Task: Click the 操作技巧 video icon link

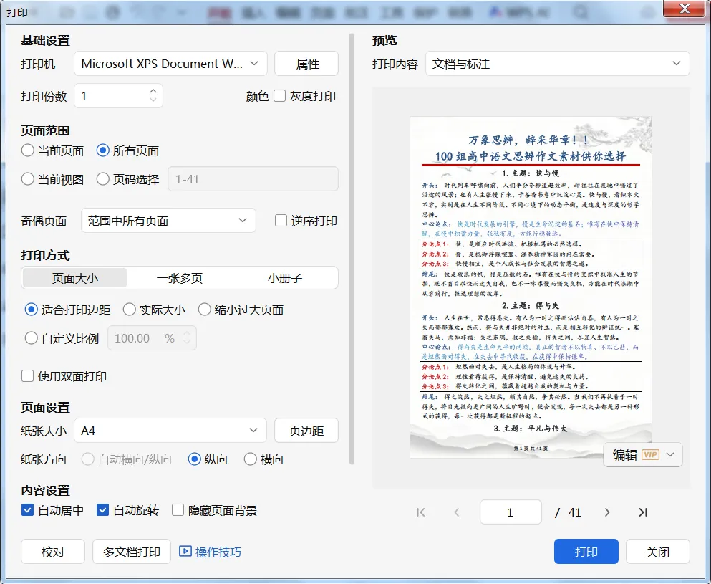Action: point(210,552)
